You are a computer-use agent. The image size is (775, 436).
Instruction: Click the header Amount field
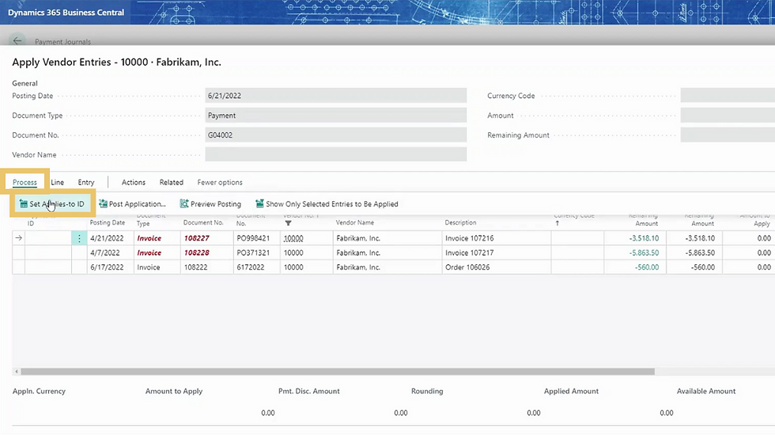click(x=728, y=116)
